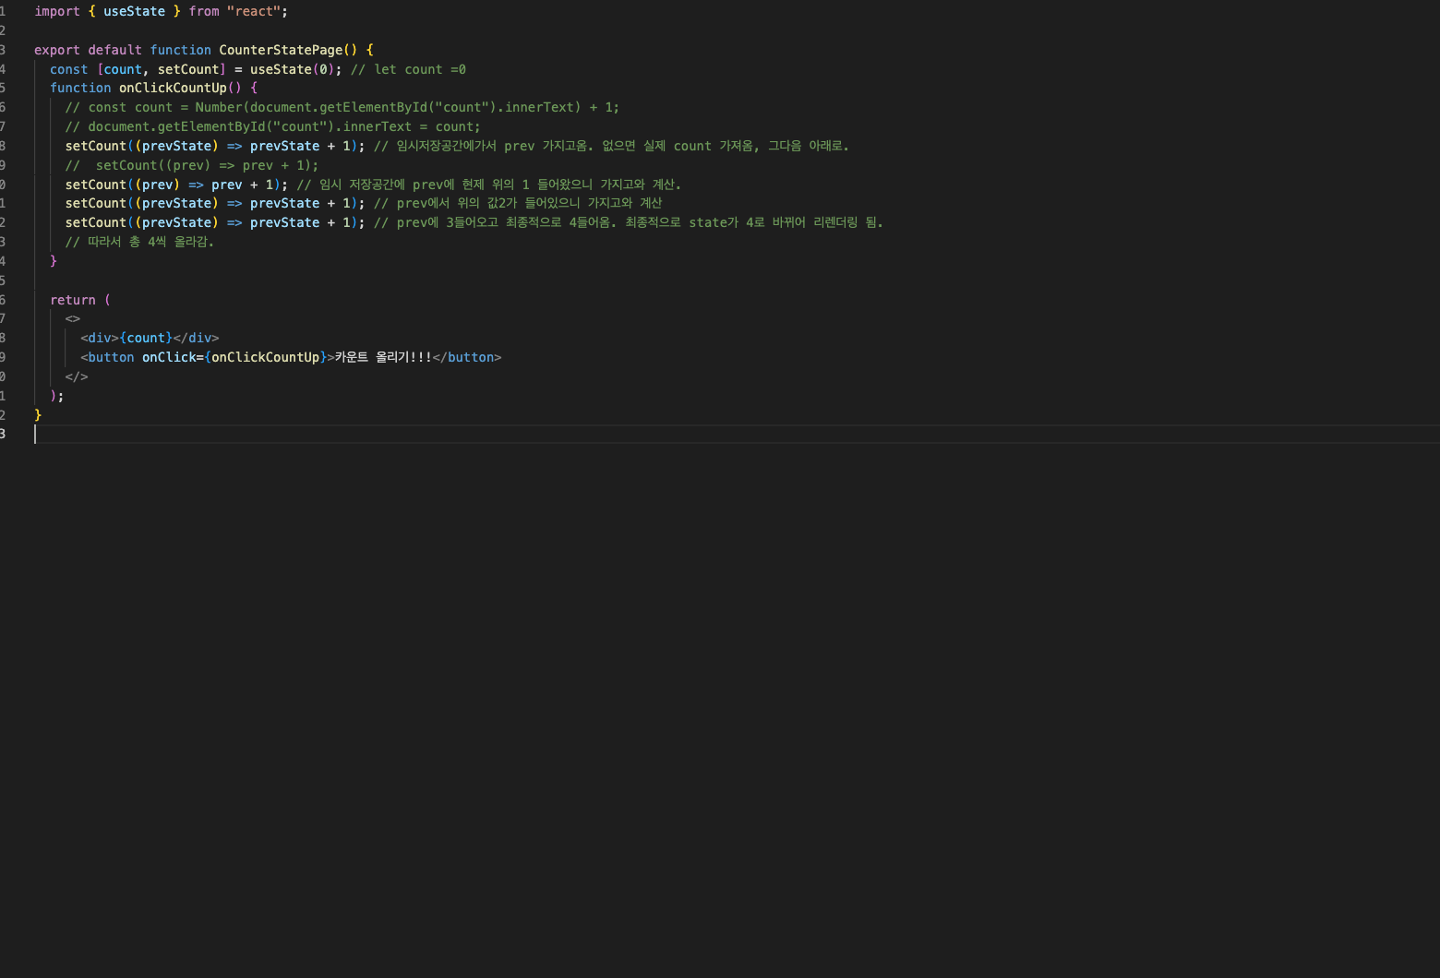This screenshot has height=978, width=1440.
Task: Click the closing fragment tag '</>'
Action: tap(77, 376)
